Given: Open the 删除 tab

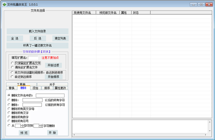Looking at the screenshot, I should click(24, 88).
